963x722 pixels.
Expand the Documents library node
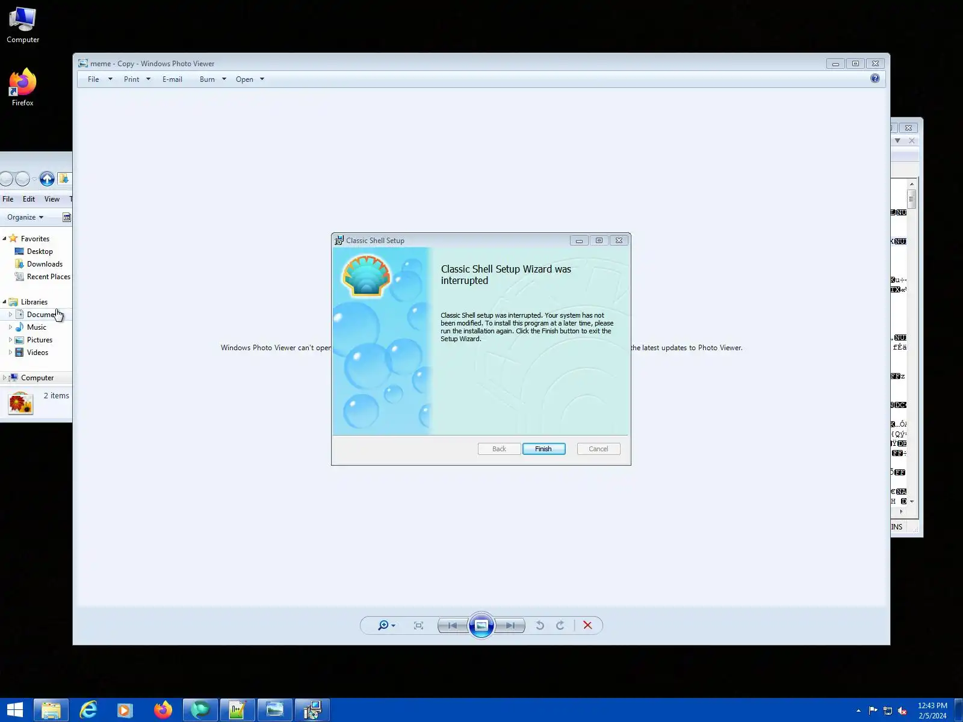click(x=10, y=315)
